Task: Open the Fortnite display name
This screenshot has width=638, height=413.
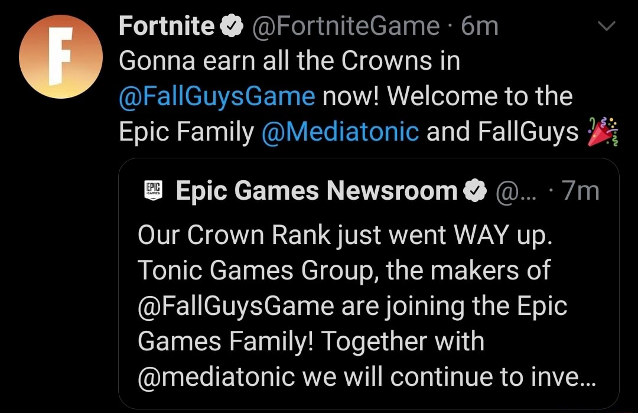Action: click(166, 26)
